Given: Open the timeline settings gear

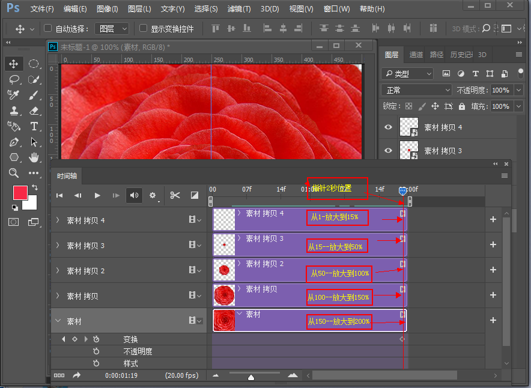Looking at the screenshot, I should [x=153, y=195].
